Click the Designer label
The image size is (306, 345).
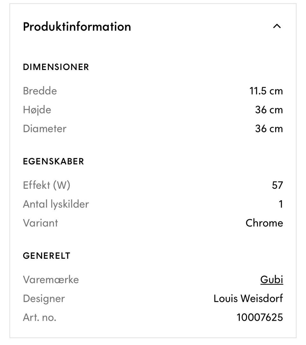click(x=44, y=299)
